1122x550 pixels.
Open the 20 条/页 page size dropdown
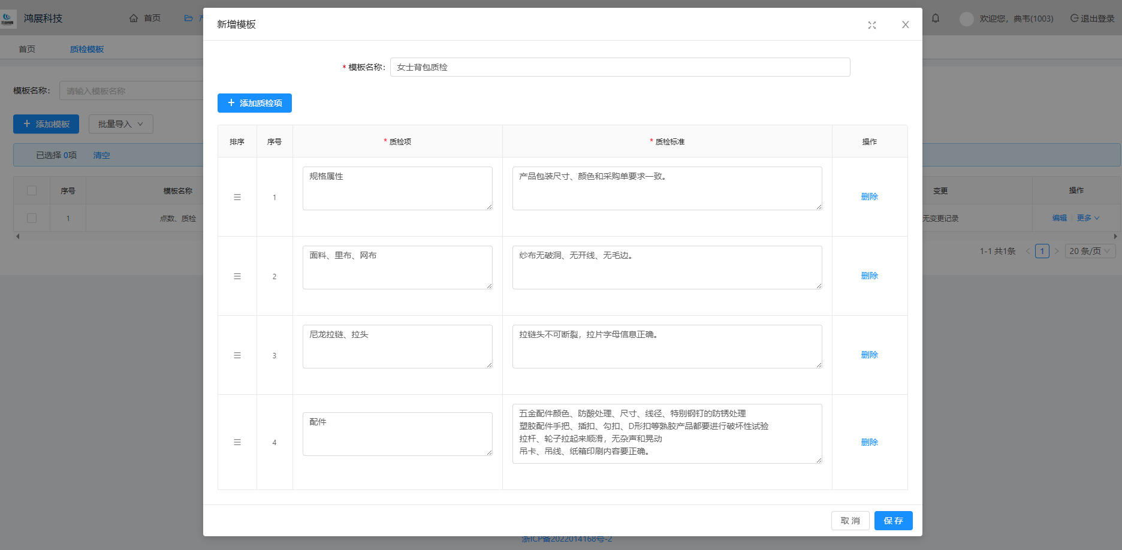(1089, 251)
